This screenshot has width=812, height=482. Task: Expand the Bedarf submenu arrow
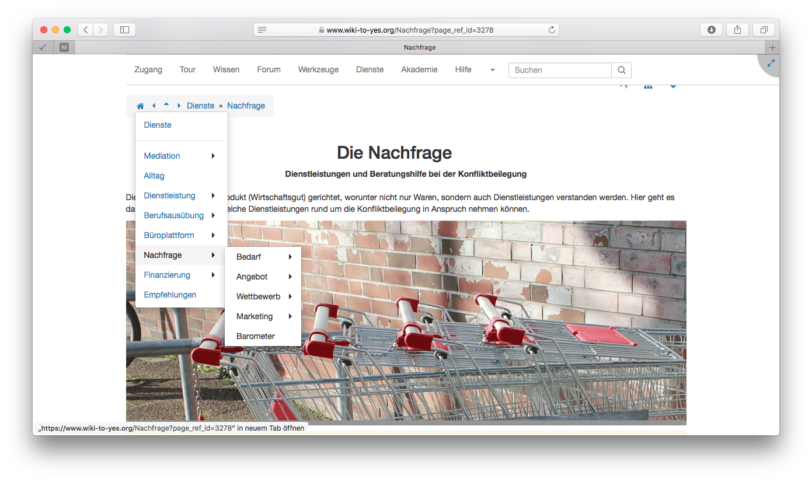tap(290, 257)
